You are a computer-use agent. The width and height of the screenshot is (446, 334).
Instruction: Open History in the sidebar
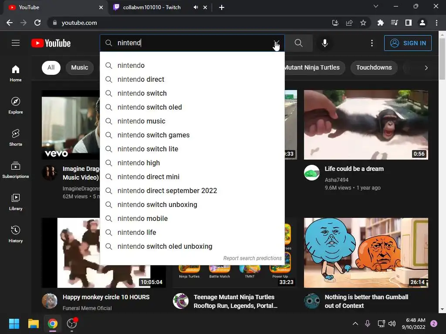click(x=16, y=234)
